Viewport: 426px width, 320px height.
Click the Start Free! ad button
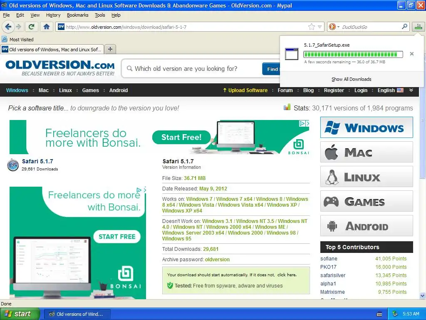(181, 137)
